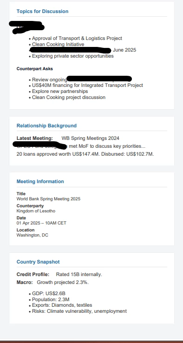This screenshot has height=343, width=183.
Task: Click the Meeting Information heading
Action: (x=40, y=182)
